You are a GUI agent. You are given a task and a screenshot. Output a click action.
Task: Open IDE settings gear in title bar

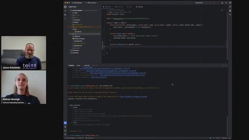pyautogui.click(x=230, y=3)
